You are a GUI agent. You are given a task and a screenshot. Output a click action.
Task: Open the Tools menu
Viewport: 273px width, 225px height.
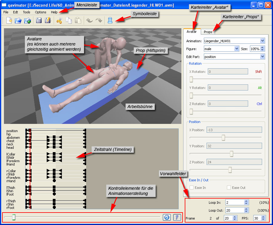[x=26, y=12]
